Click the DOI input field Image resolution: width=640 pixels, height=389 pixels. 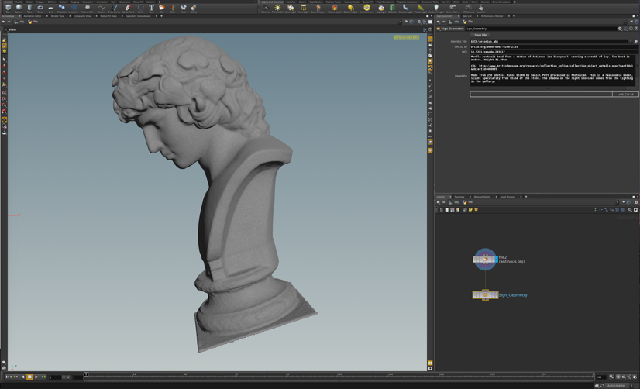click(554, 52)
